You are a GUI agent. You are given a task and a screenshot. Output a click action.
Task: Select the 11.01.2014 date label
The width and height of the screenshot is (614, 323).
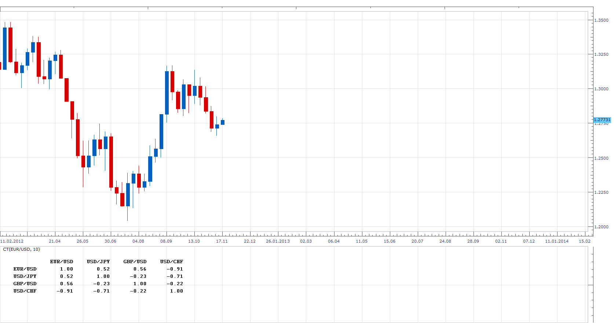coord(557,241)
